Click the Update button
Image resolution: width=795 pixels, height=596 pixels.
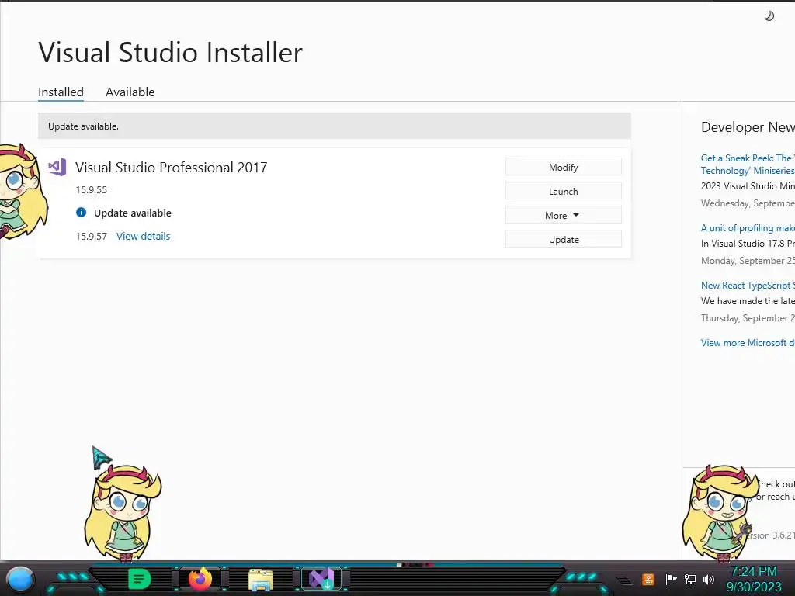pos(564,239)
